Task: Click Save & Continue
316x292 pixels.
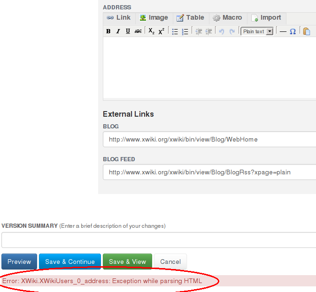Action: [x=70, y=262]
